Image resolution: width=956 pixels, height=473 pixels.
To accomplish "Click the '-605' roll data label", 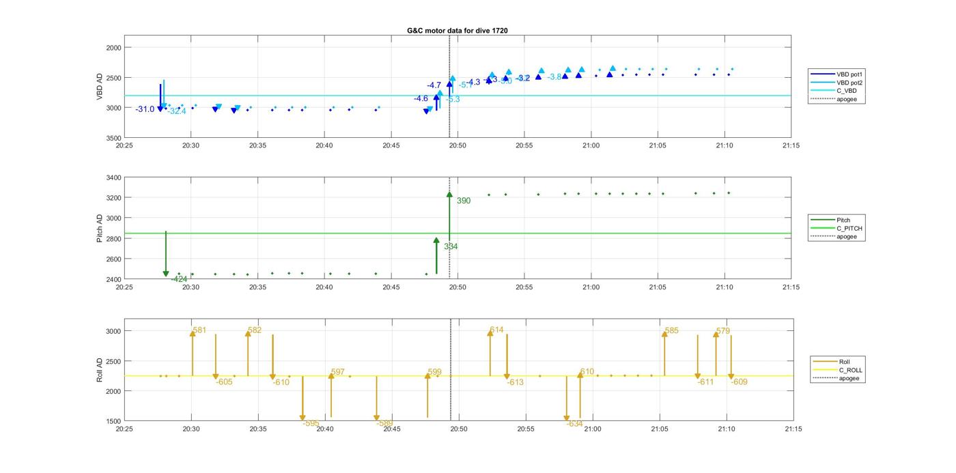I will [224, 382].
